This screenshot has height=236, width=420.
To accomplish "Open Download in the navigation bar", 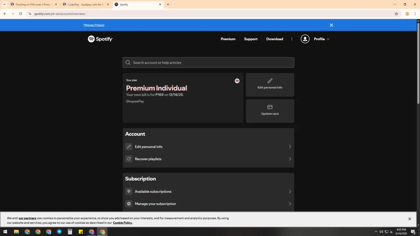I will (275, 39).
